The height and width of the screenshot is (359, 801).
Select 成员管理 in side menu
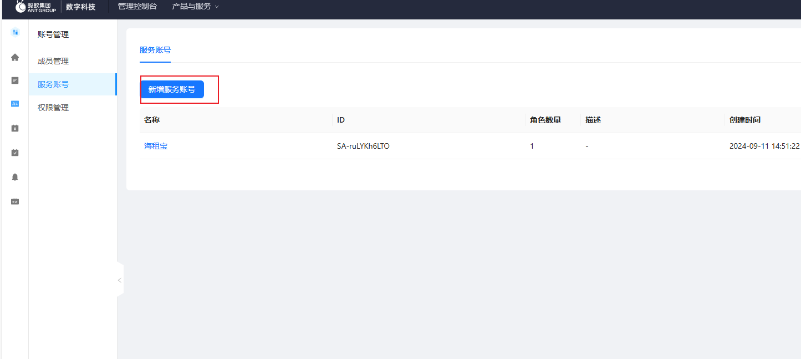[53, 61]
